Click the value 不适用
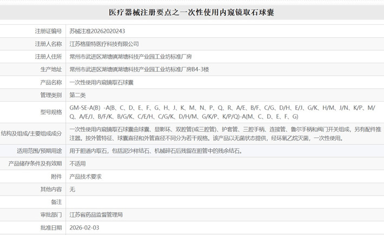The image size is (384, 235). [77, 164]
